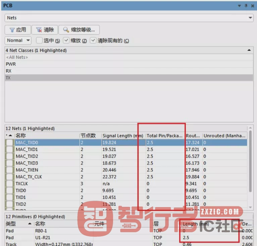Viewport: 257px width, 246px height.
Task: Open the PCB panel options arrow
Action: coord(239,6)
